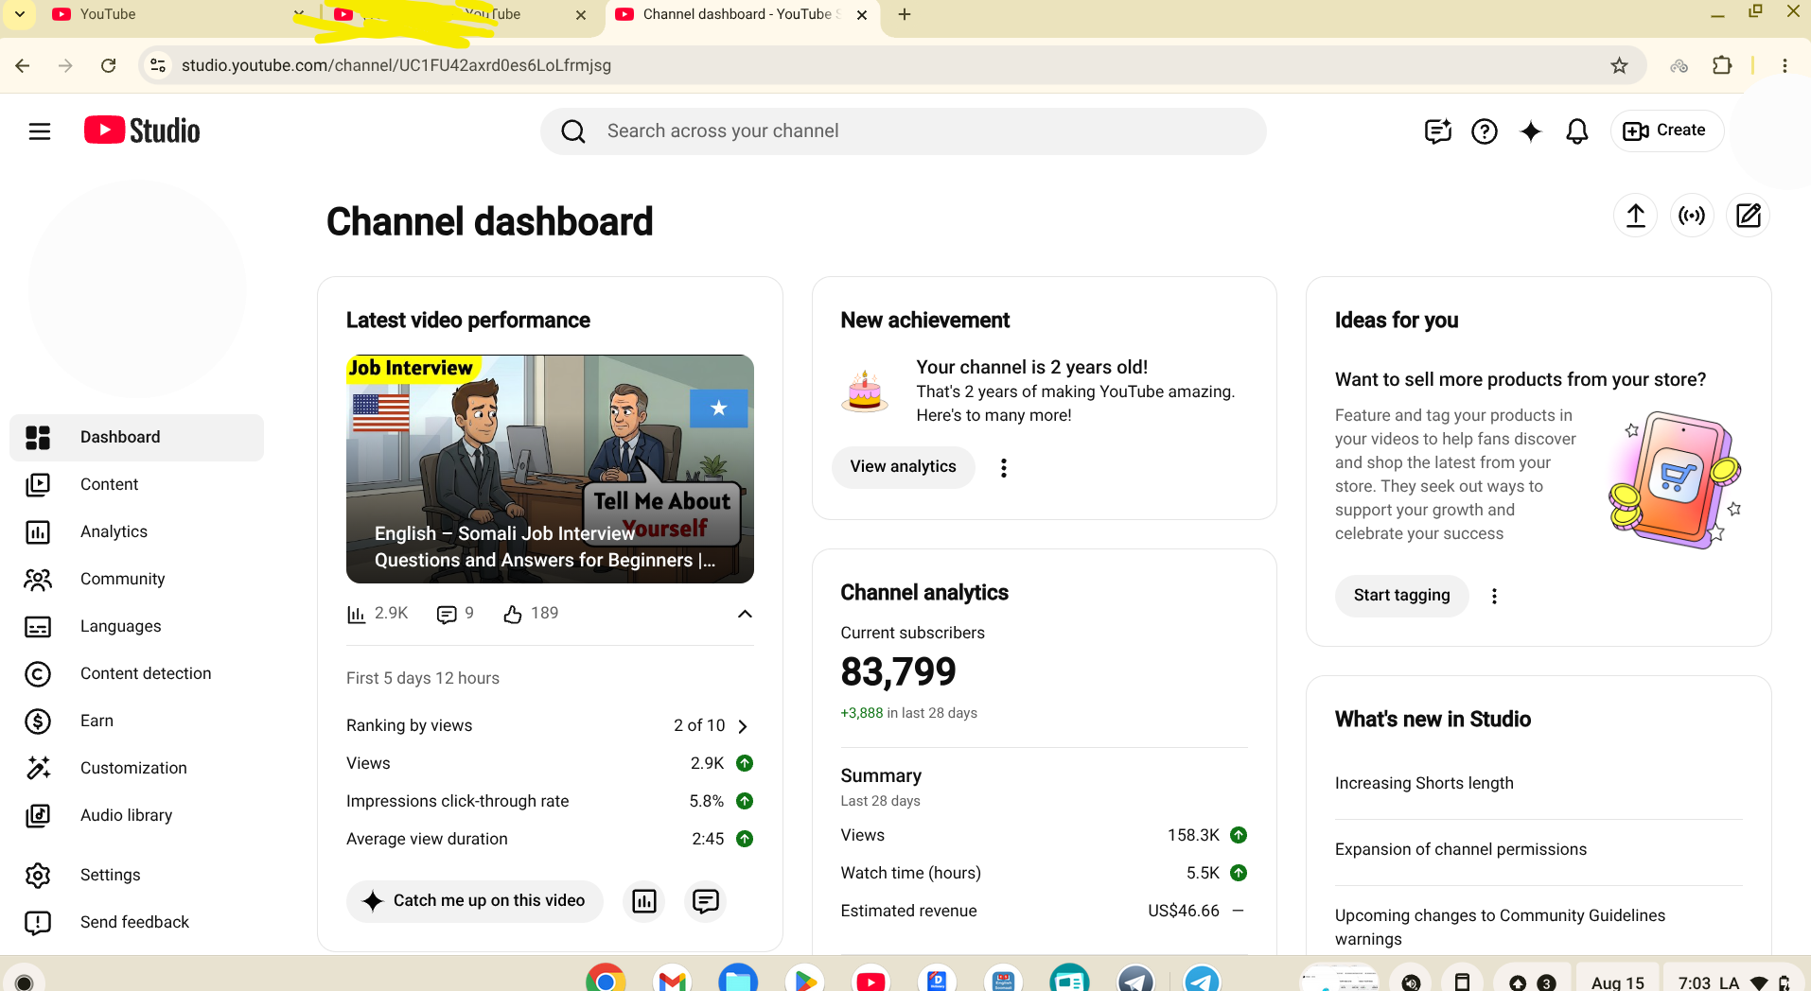Open the Help question mark icon
Image resolution: width=1811 pixels, height=991 pixels.
click(x=1484, y=131)
